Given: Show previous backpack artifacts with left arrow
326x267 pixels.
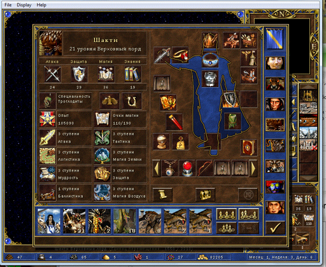Looking at the screenshot, I should click(x=157, y=168).
